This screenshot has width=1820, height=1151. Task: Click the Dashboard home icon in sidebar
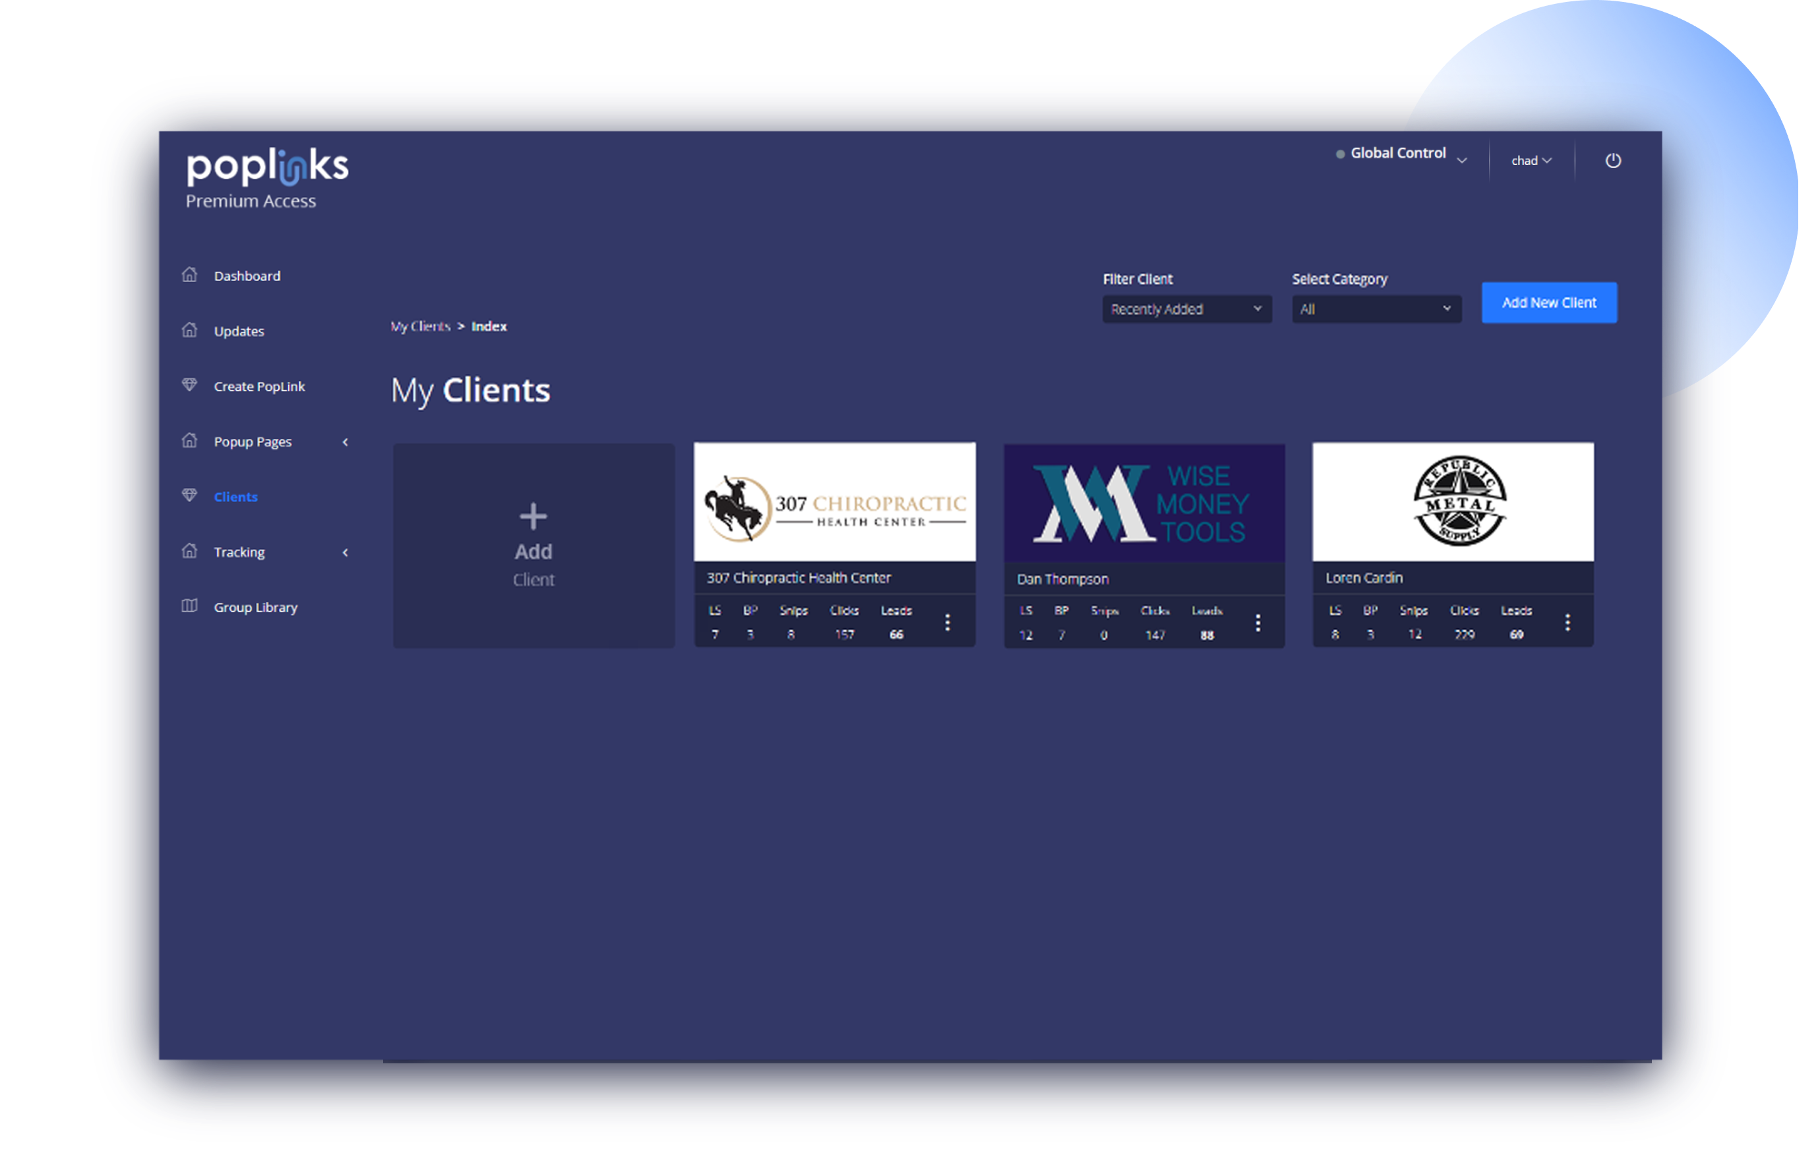190,275
